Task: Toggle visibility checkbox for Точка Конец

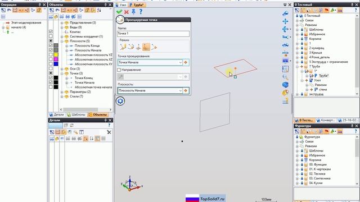Action: pyautogui.click(x=51, y=77)
